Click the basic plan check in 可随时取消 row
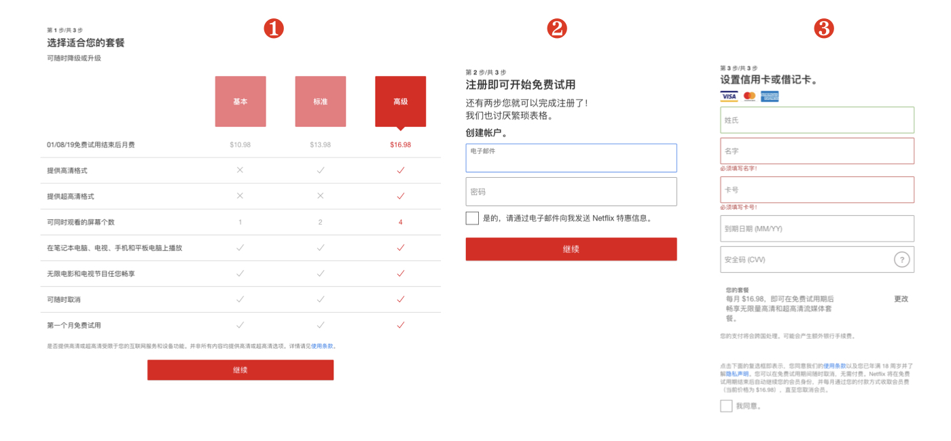 240,299
